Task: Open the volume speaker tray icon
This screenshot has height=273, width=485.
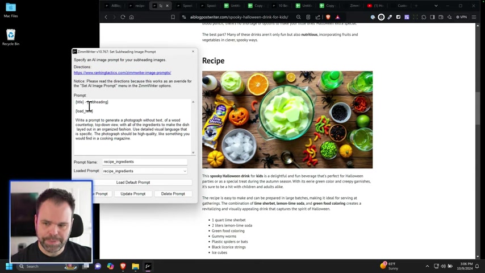Action: (x=443, y=266)
